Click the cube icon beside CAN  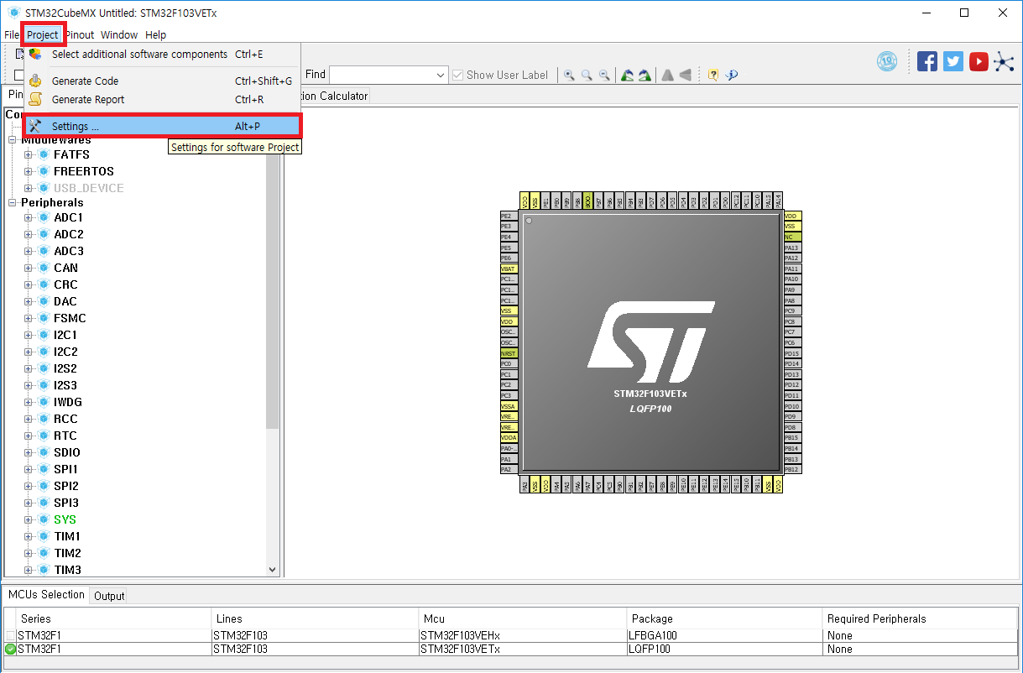44,268
